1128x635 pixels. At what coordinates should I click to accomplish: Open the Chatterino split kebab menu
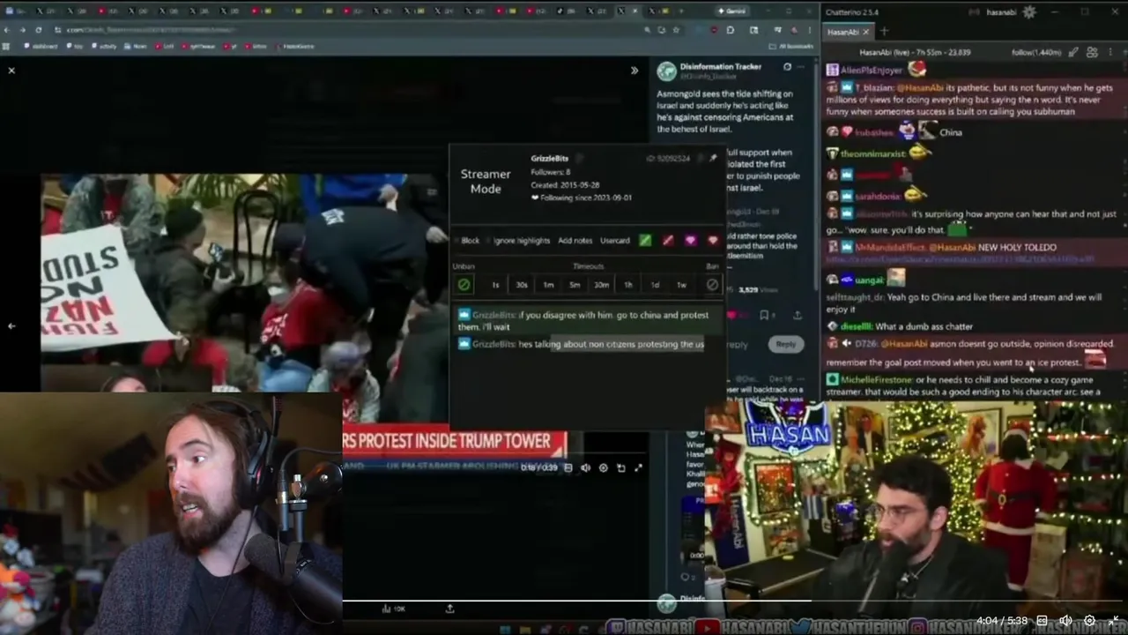(x=1109, y=52)
